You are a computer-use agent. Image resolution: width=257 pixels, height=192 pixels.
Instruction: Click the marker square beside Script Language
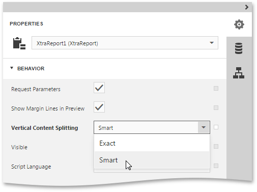click(216, 166)
